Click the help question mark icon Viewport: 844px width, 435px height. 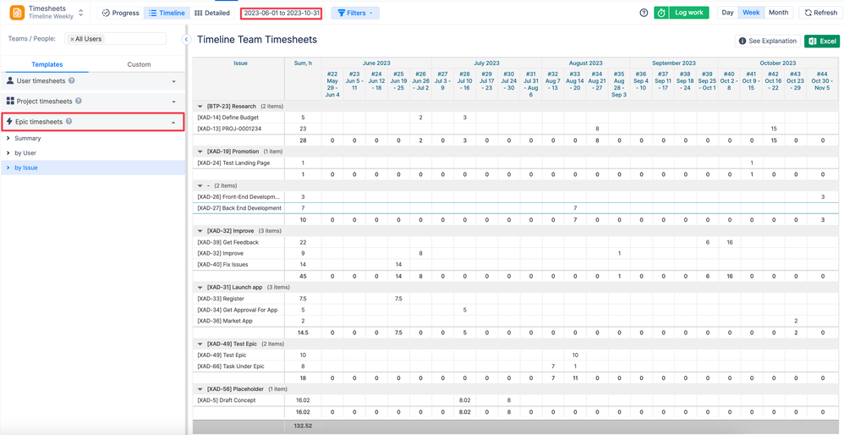click(644, 13)
